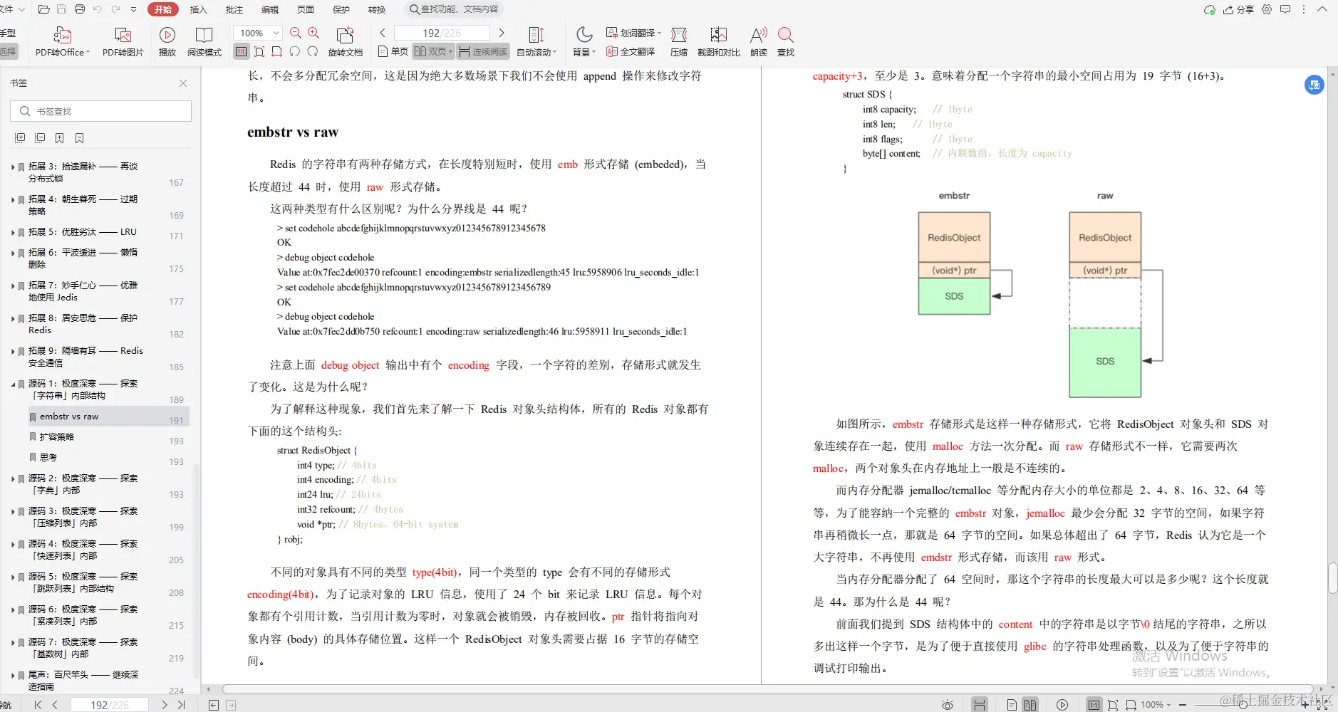1338x712 pixels.
Task: Open 自动滚动 auto scroll dropdown
Action: (x=536, y=41)
